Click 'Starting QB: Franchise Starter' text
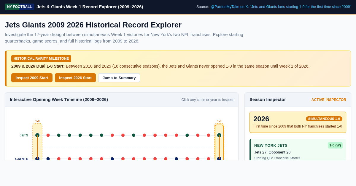Screen dimensions: 356x186 pos(277,158)
